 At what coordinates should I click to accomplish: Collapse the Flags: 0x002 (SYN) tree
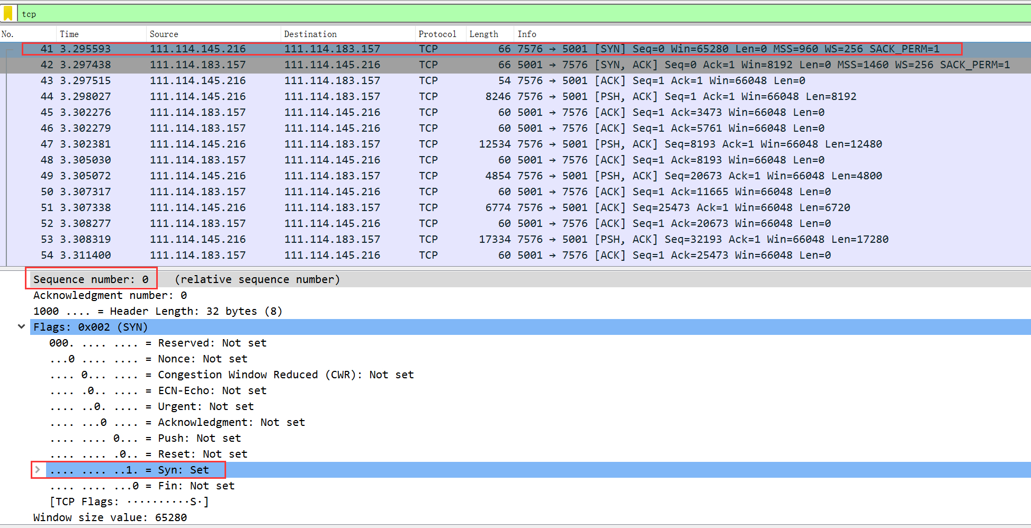21,326
